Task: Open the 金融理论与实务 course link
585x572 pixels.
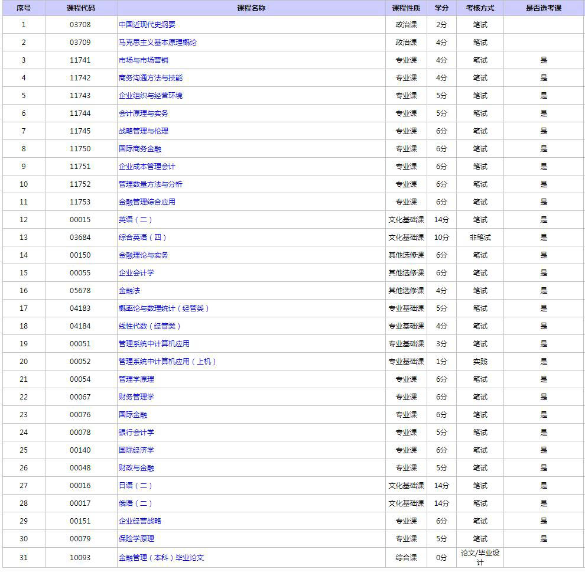Action: point(143,255)
